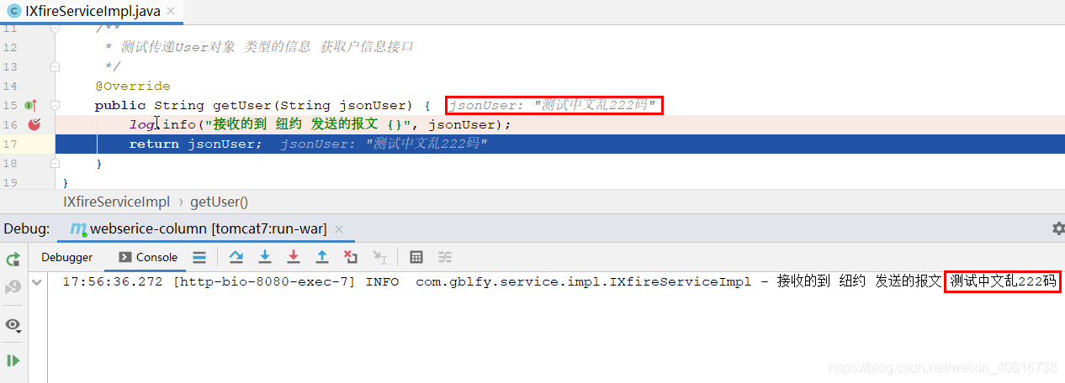Open the Evaluate Expression calculator
Screen dimensions: 1065x383
click(x=416, y=257)
